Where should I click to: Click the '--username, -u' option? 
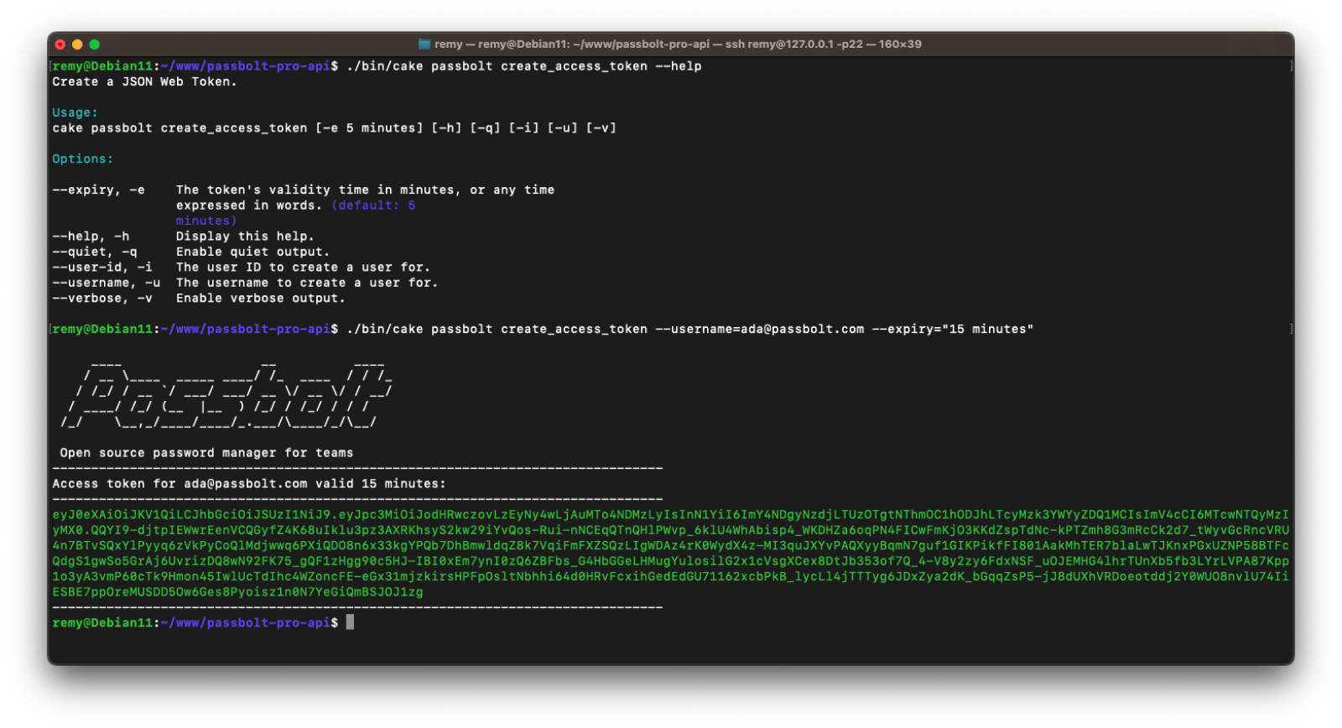[x=107, y=283]
